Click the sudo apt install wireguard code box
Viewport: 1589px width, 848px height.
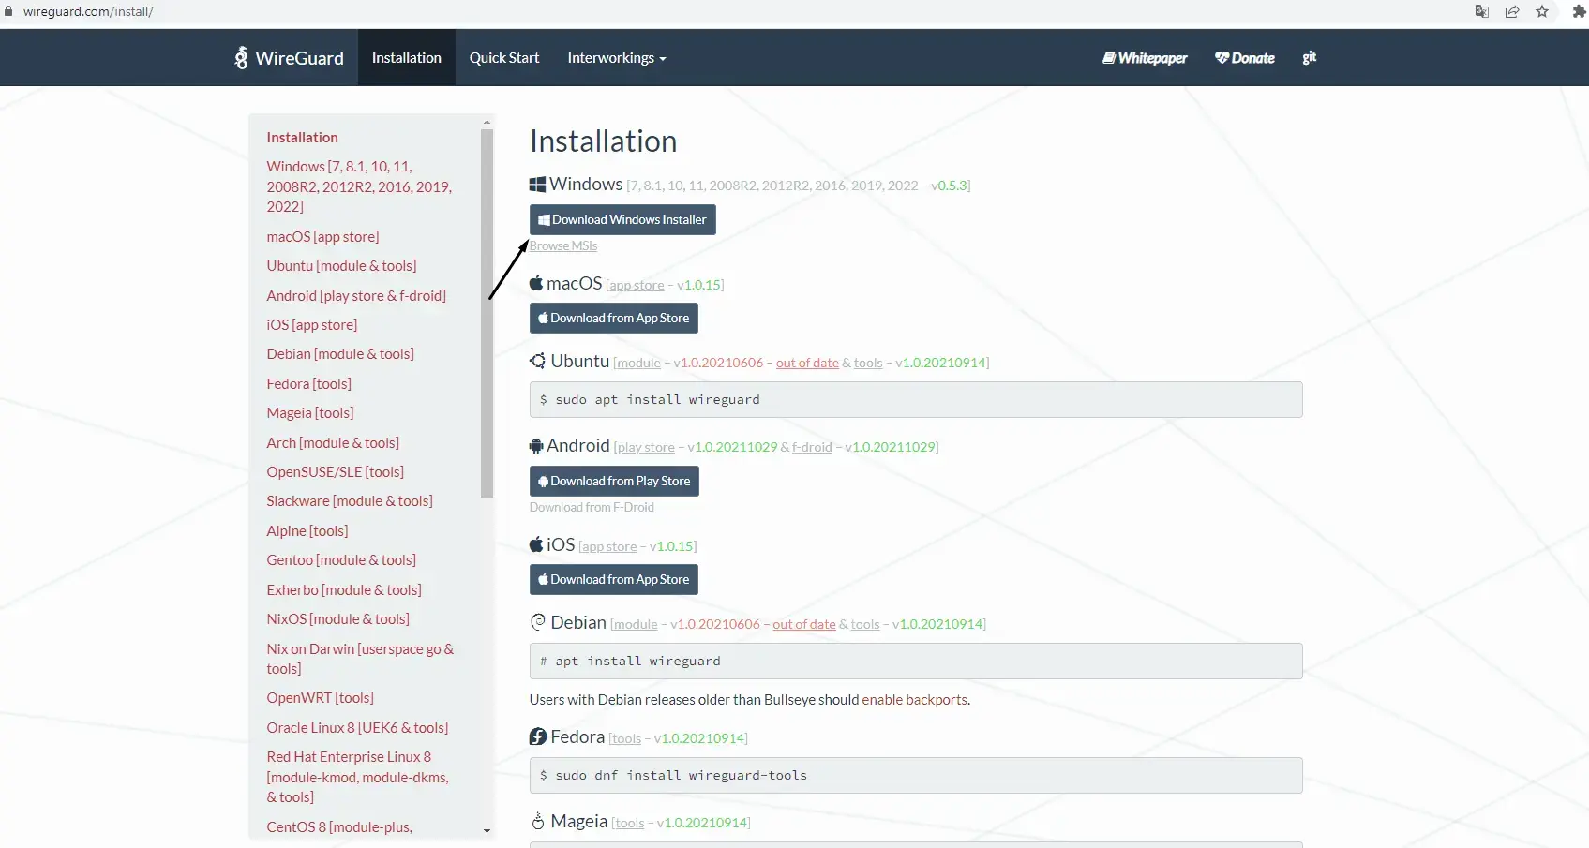916,399
